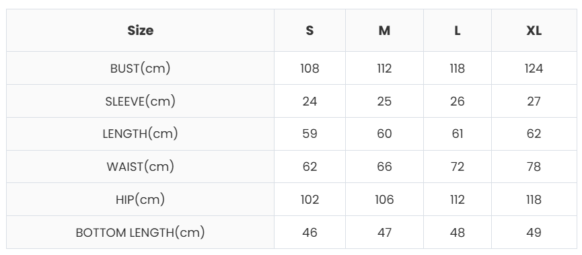Screen dimensions: 582x255
Task: Click the Size header cell
Action: pos(141,30)
